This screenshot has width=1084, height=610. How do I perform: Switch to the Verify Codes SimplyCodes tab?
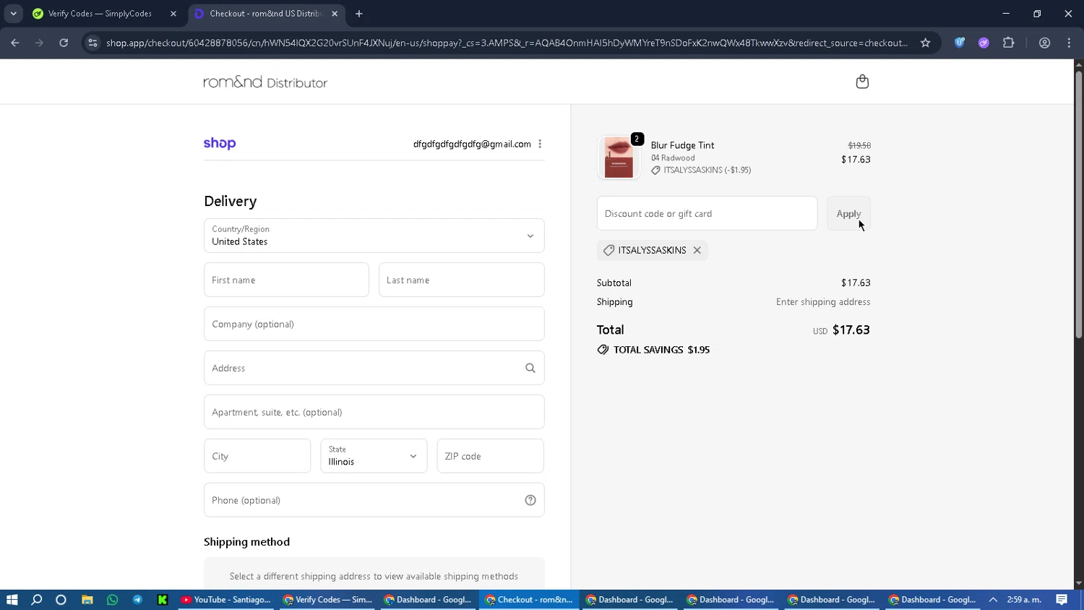pyautogui.click(x=100, y=14)
